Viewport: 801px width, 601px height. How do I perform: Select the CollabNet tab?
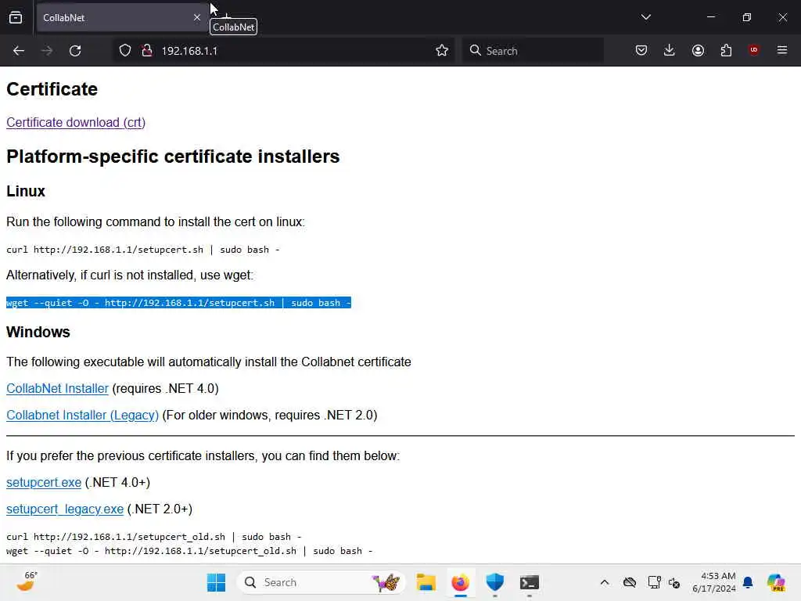point(121,17)
